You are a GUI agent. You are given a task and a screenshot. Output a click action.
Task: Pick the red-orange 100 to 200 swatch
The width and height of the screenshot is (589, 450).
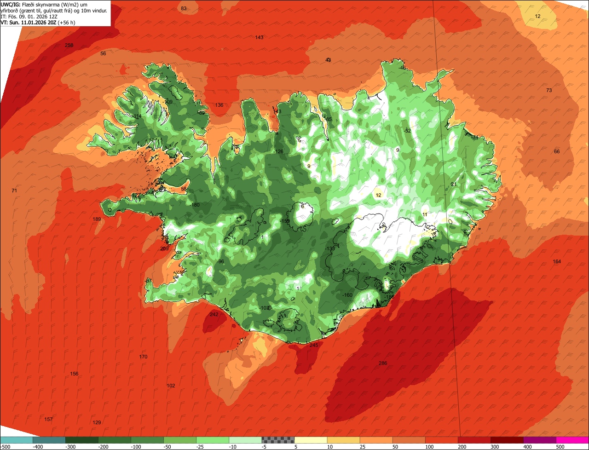pos(441,440)
